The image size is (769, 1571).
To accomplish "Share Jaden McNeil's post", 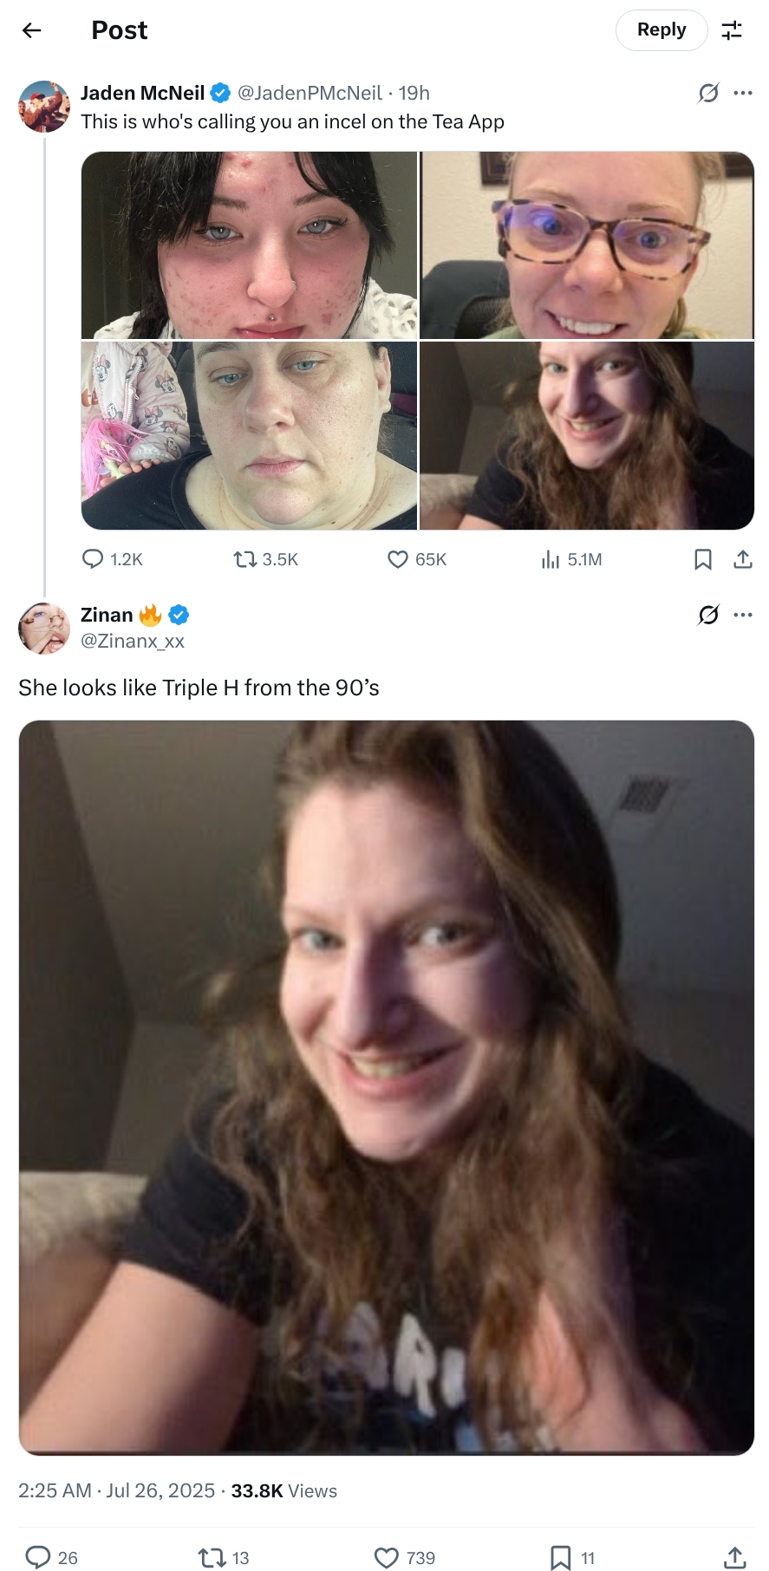I will 743,559.
